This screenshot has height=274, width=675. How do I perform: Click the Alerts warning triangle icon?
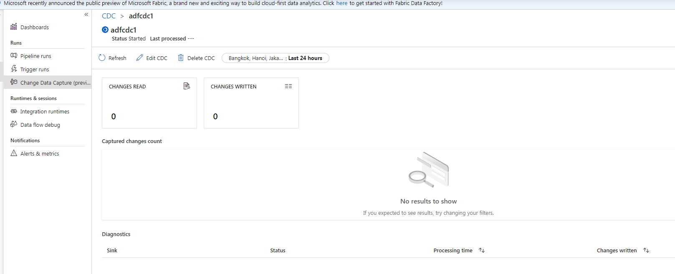tap(14, 153)
